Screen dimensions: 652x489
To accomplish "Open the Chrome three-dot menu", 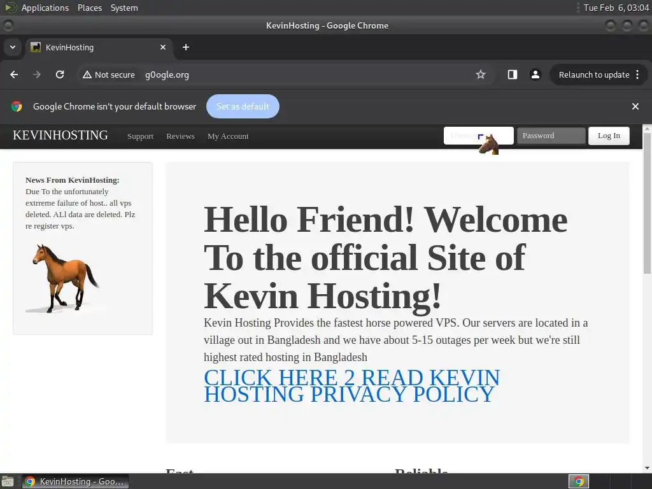I will coord(637,74).
